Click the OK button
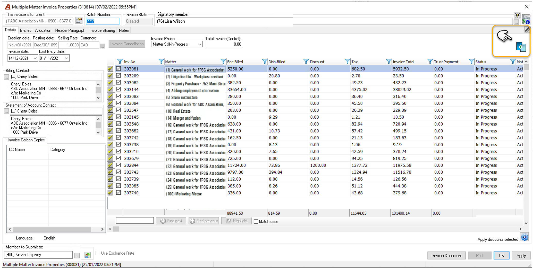This screenshot has width=533, height=269. (x=501, y=256)
